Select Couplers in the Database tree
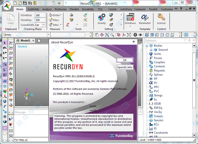The width and height of the screenshot is (198, 144). click(159, 62)
